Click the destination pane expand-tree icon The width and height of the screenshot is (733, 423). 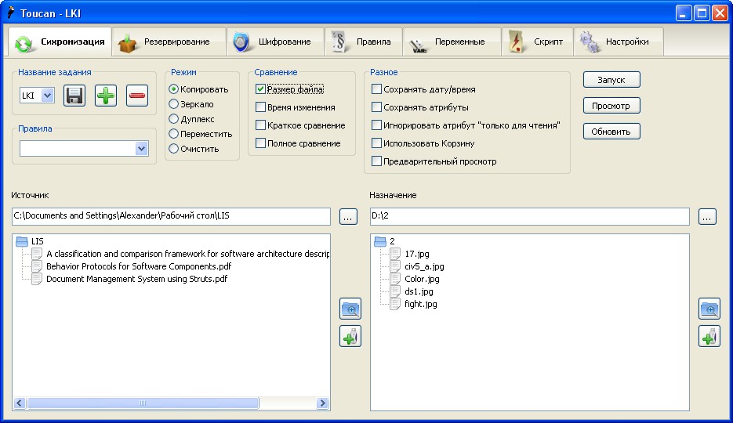(x=709, y=309)
